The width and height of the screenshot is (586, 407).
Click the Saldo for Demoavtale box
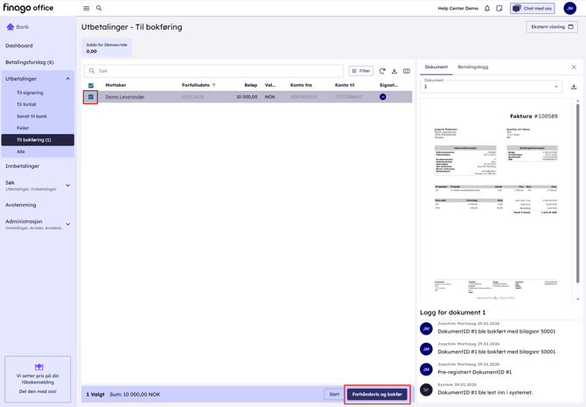[107, 48]
